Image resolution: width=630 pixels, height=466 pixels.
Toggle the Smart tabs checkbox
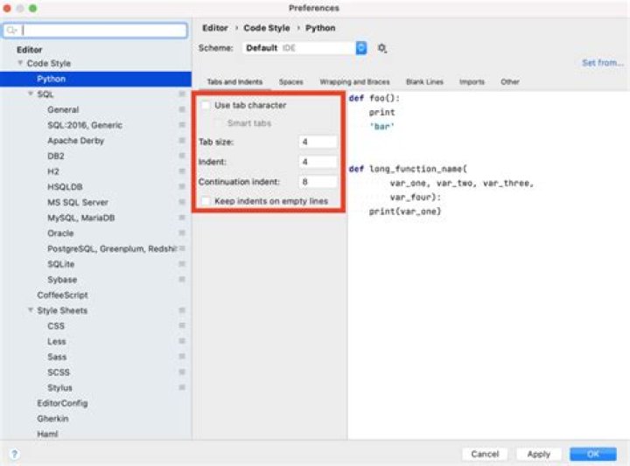219,122
